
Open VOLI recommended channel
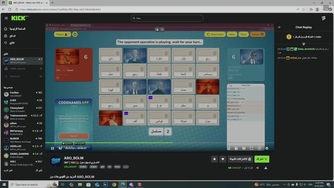[x=23, y=163]
